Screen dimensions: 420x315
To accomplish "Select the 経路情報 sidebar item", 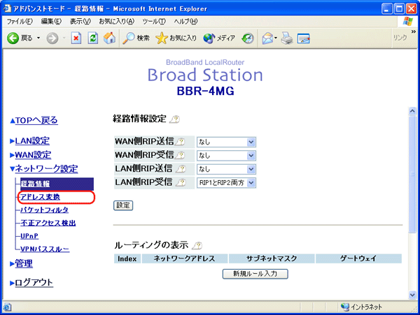I will click(x=57, y=184).
